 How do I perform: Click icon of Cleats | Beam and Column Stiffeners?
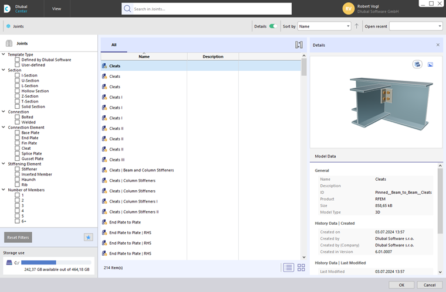104,170
